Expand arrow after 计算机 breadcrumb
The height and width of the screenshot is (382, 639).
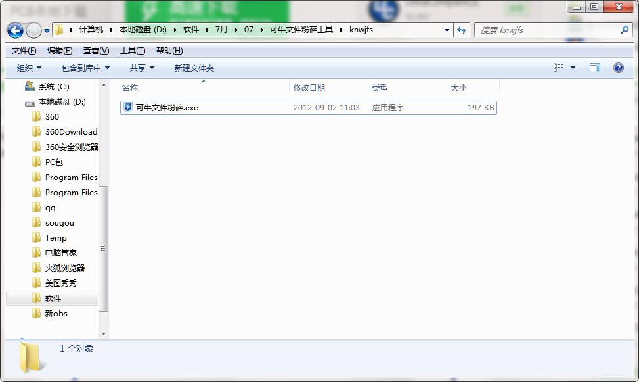click(x=111, y=30)
